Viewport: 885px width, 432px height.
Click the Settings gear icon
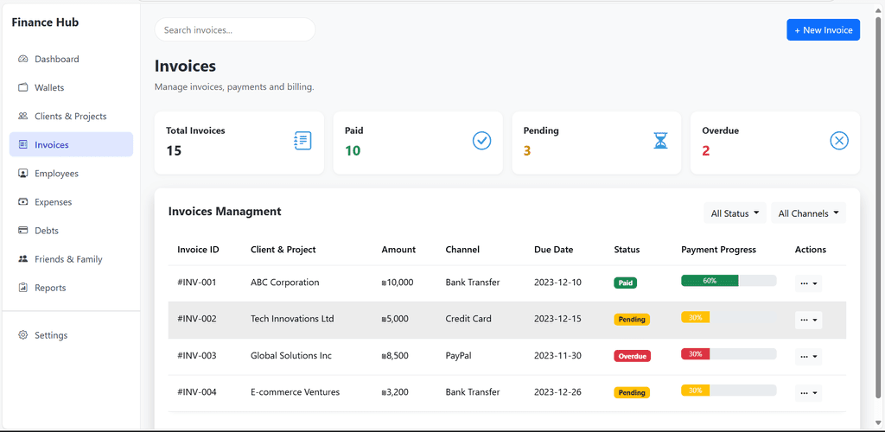click(23, 335)
